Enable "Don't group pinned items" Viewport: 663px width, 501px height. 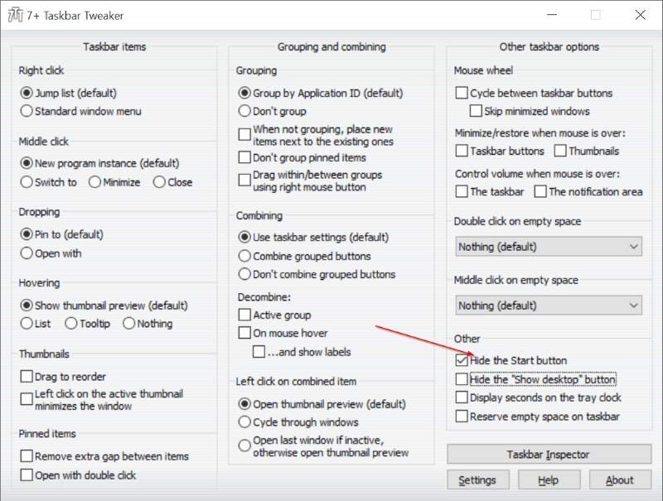point(244,157)
